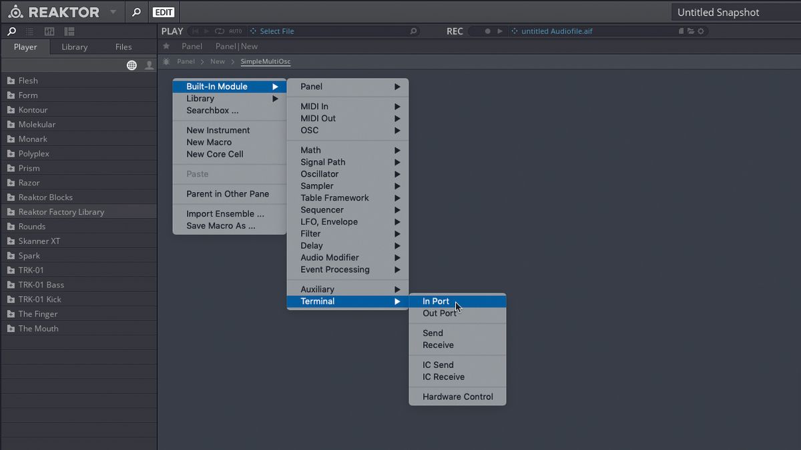Switch to the Files tab
This screenshot has height=450, width=801.
tap(123, 47)
